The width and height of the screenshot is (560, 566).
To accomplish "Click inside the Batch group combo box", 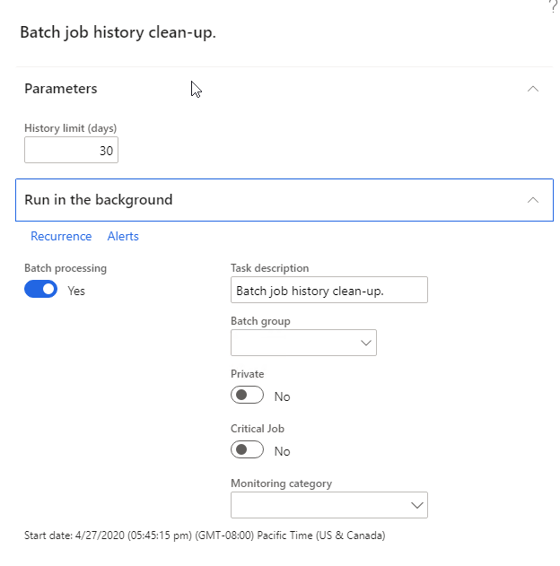I will [303, 343].
